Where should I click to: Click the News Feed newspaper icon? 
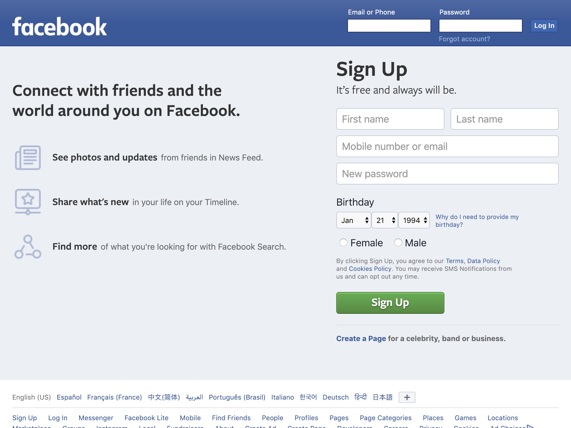pos(28,157)
